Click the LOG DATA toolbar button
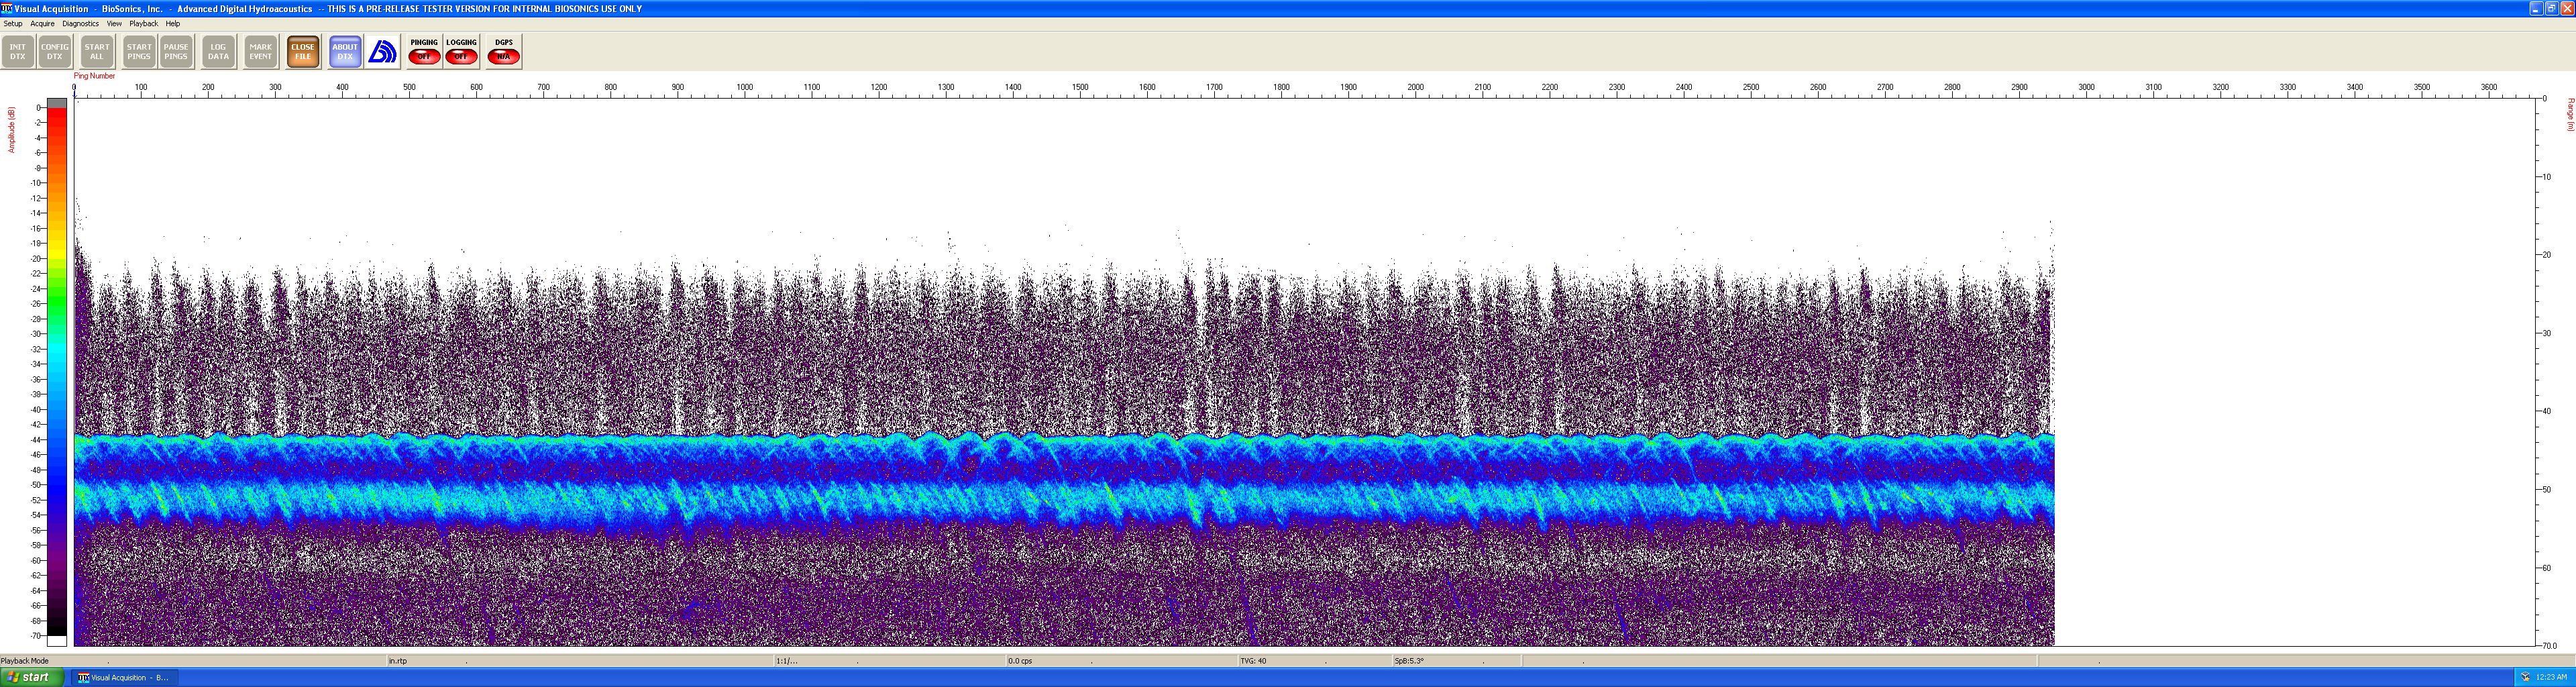Viewport: 2576px width, 687px height. (218, 52)
